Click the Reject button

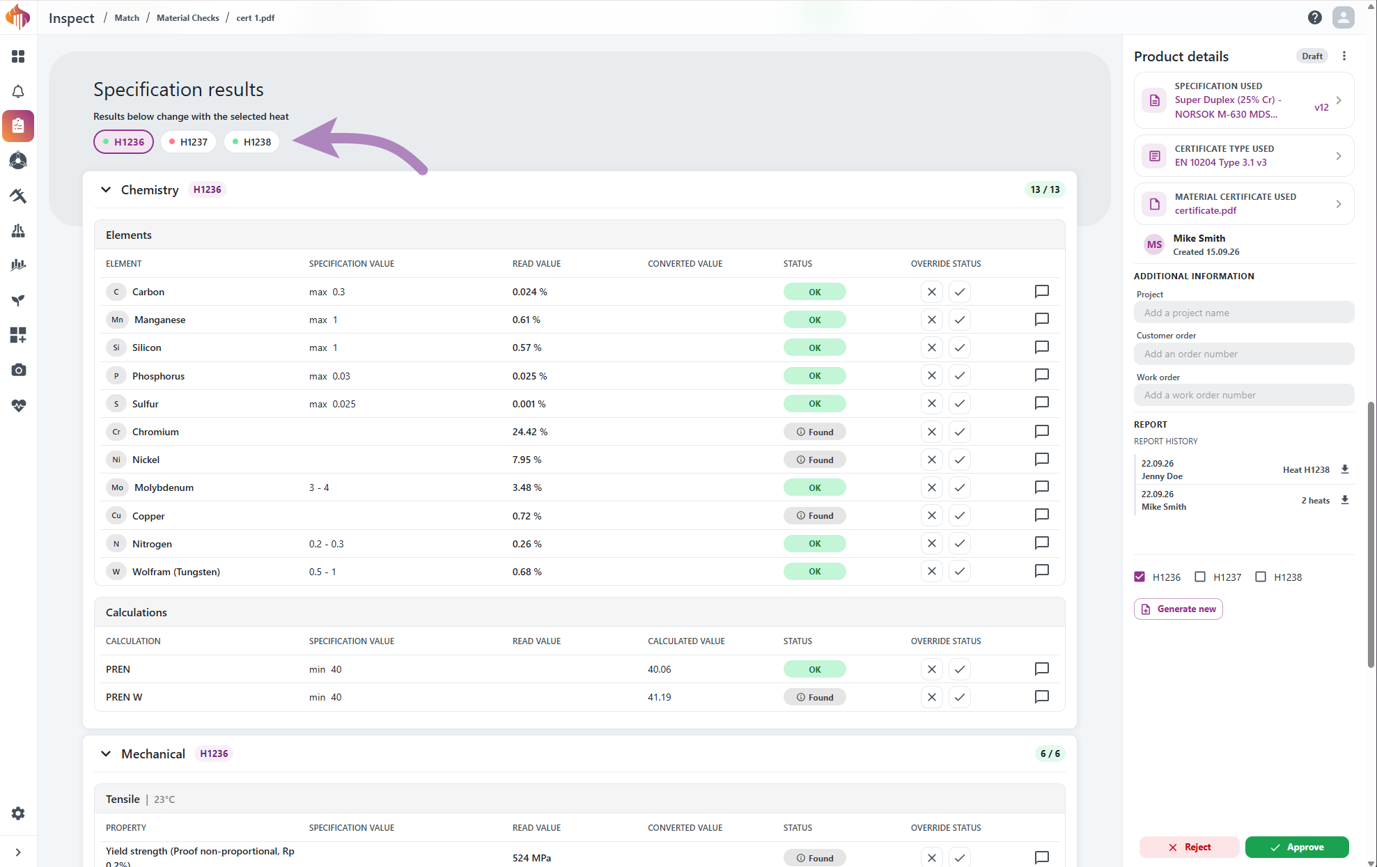click(x=1190, y=847)
